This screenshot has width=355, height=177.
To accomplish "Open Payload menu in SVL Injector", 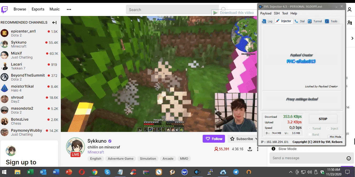I will pos(266,13).
